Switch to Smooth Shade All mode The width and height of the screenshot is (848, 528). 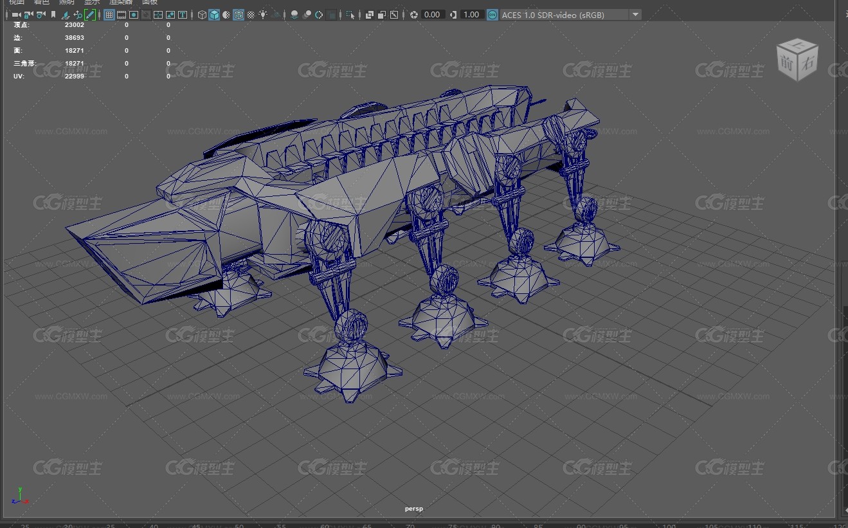pos(214,14)
